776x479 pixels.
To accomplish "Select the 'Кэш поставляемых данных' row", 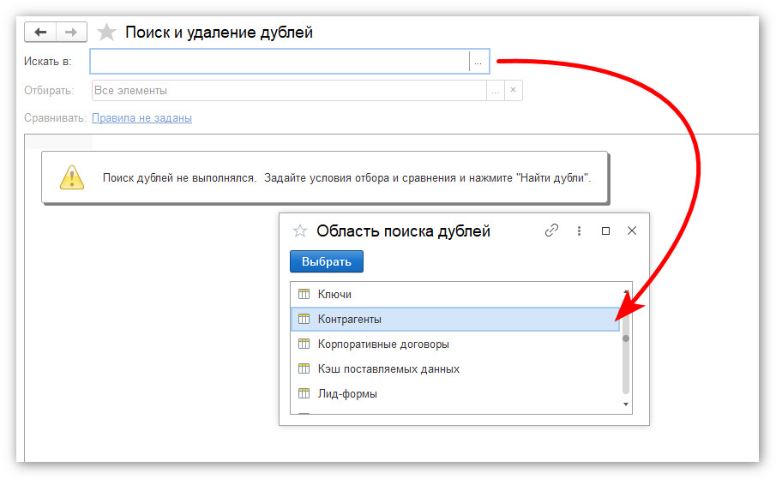I will click(455, 368).
